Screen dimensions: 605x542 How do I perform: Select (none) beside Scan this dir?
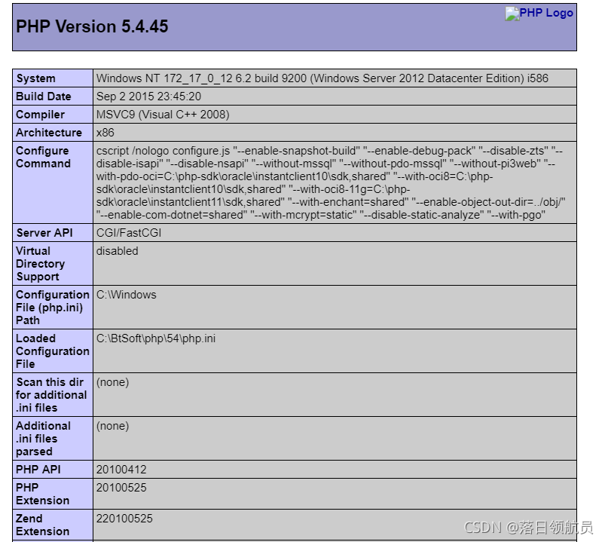[113, 382]
